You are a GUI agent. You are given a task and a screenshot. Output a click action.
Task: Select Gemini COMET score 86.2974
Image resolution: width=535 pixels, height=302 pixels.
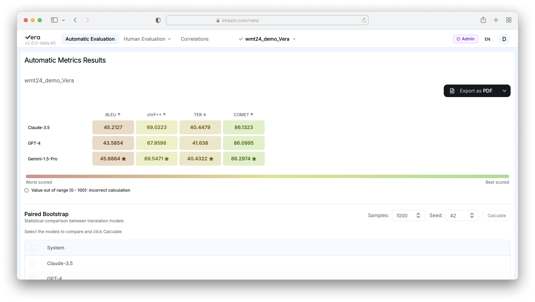tap(244, 159)
